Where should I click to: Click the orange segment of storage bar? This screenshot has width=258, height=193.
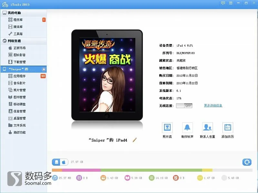(57, 170)
